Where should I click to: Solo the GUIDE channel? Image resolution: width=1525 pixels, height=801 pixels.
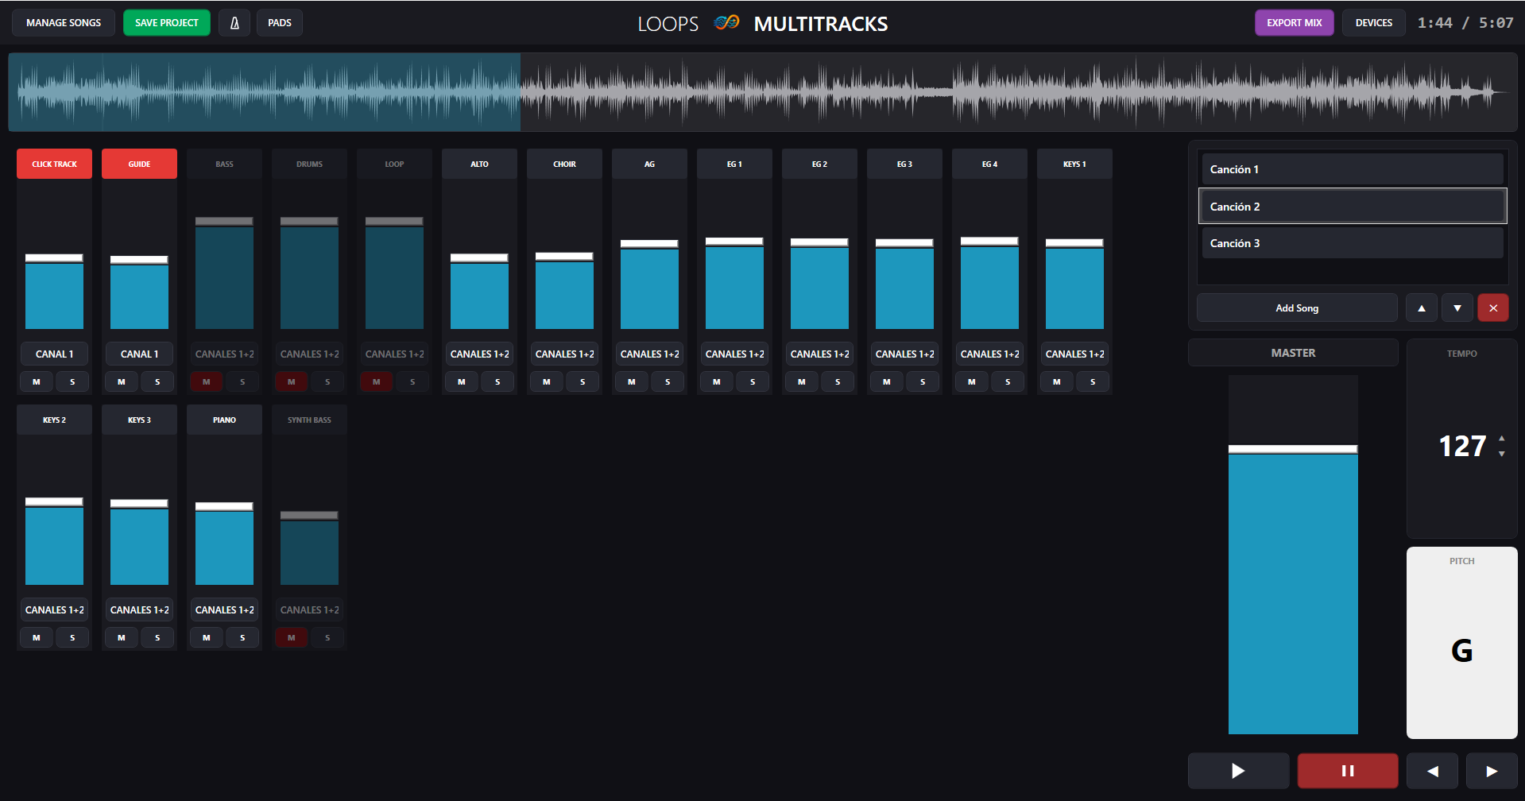(x=157, y=382)
